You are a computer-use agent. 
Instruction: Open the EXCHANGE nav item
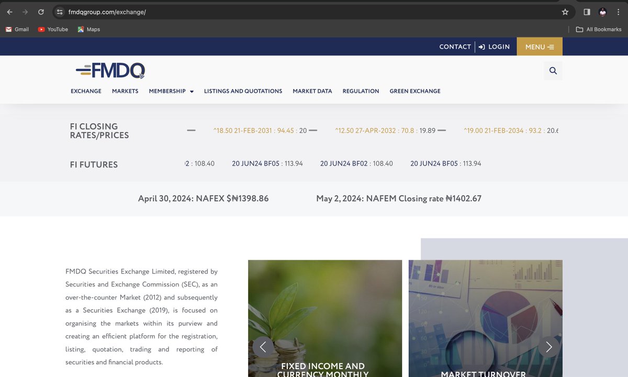(86, 91)
